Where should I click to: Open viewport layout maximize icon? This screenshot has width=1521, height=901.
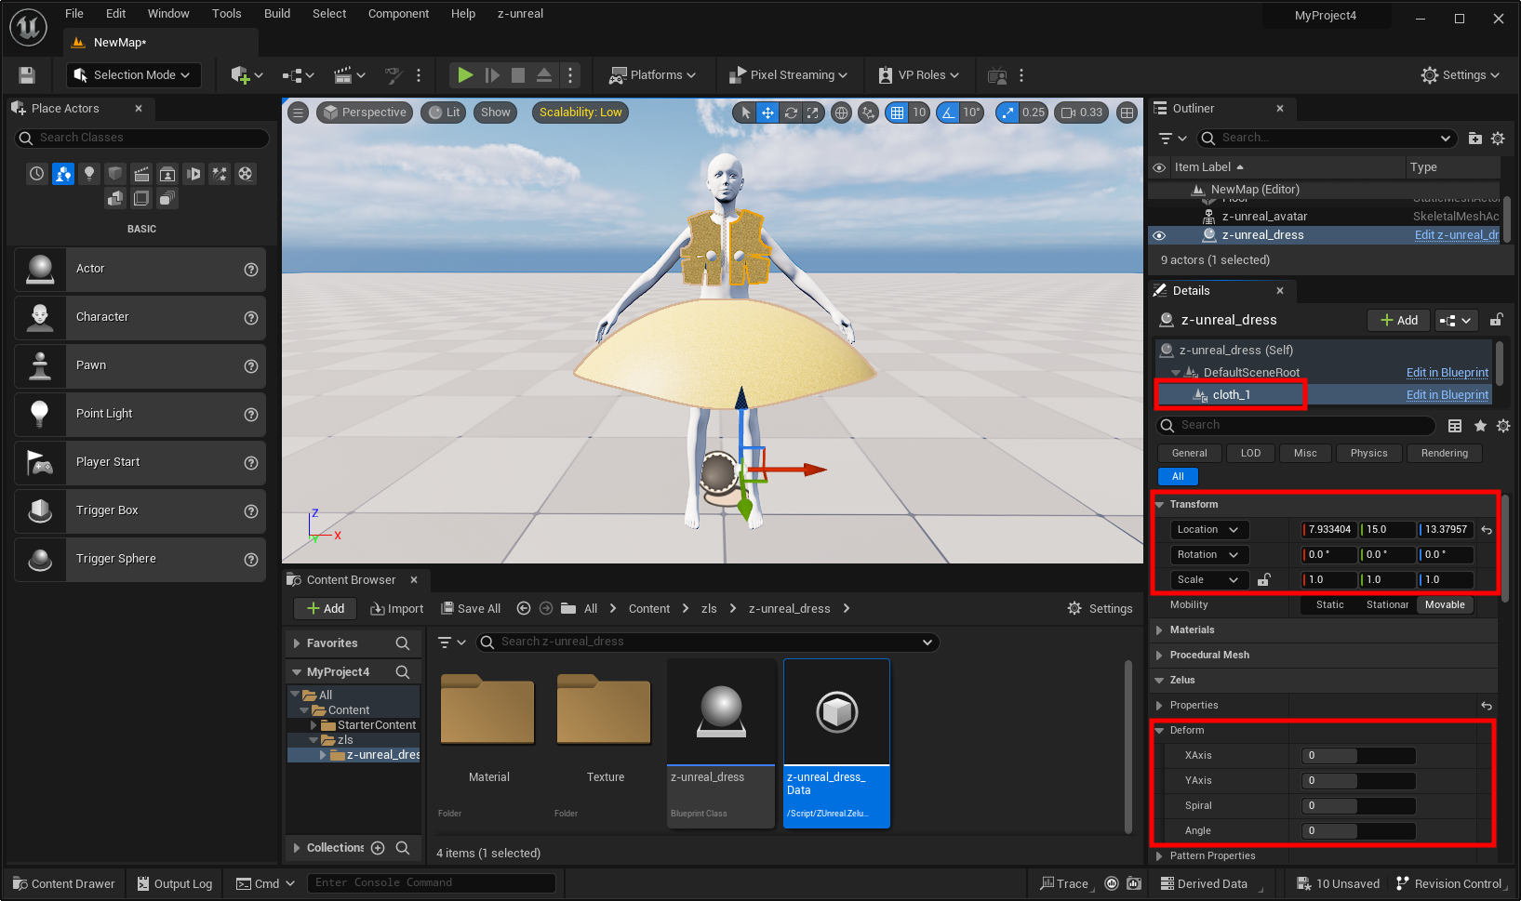(x=1127, y=113)
